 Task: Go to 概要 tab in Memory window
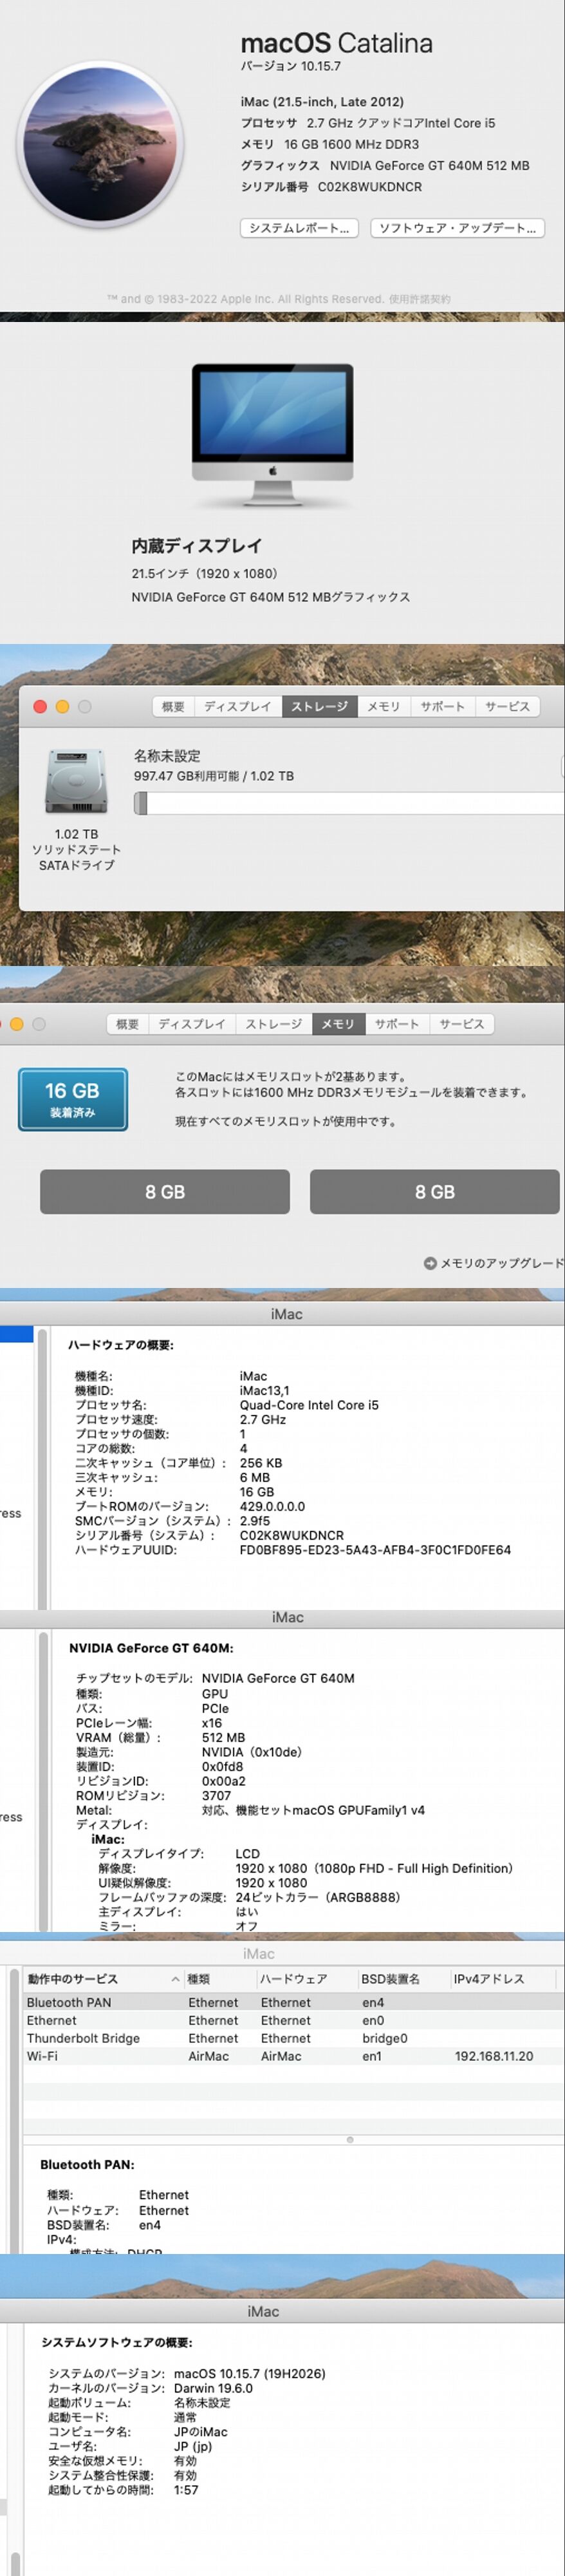pos(127,1024)
